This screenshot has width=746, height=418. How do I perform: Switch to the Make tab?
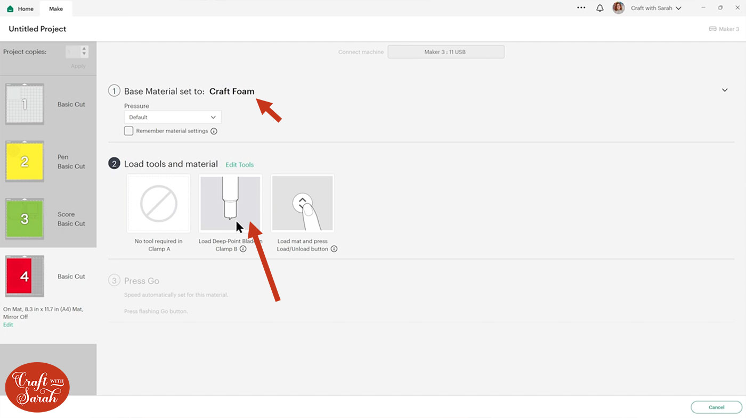56,9
